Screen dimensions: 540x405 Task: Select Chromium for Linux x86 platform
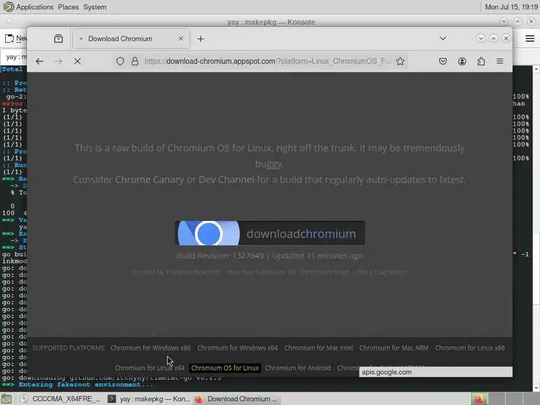click(470, 348)
